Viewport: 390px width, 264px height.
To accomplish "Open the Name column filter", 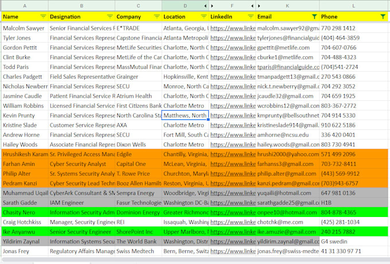I will [43, 17].
